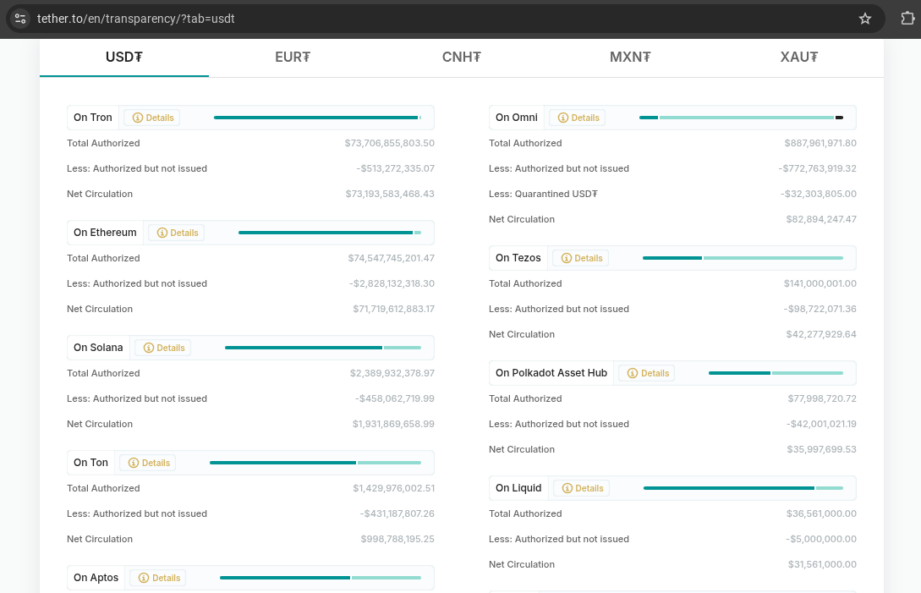Image resolution: width=921 pixels, height=593 pixels.
Task: Open Details for On Aptos
Action: point(159,579)
